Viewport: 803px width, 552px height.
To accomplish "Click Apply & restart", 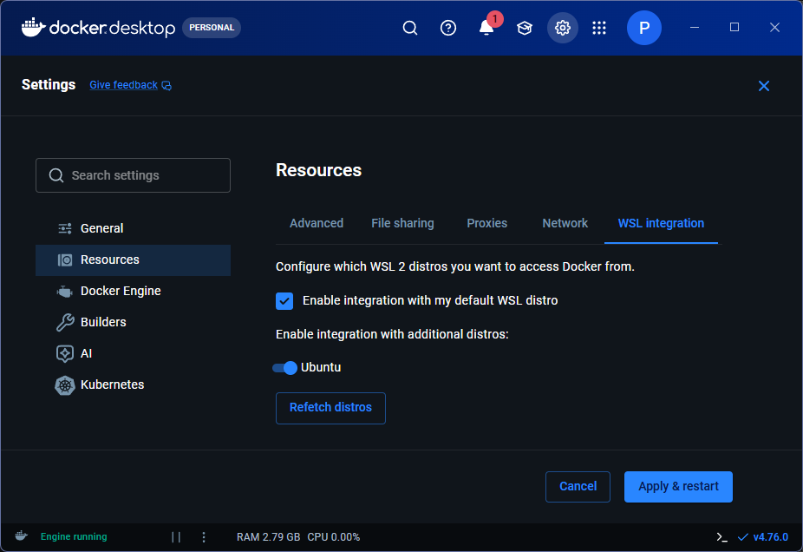I will tap(678, 486).
